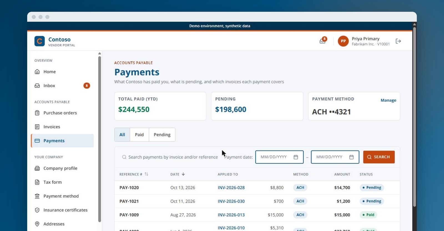This screenshot has width=444, height=231.
Task: Click the PP user avatar
Action: coord(343,41)
